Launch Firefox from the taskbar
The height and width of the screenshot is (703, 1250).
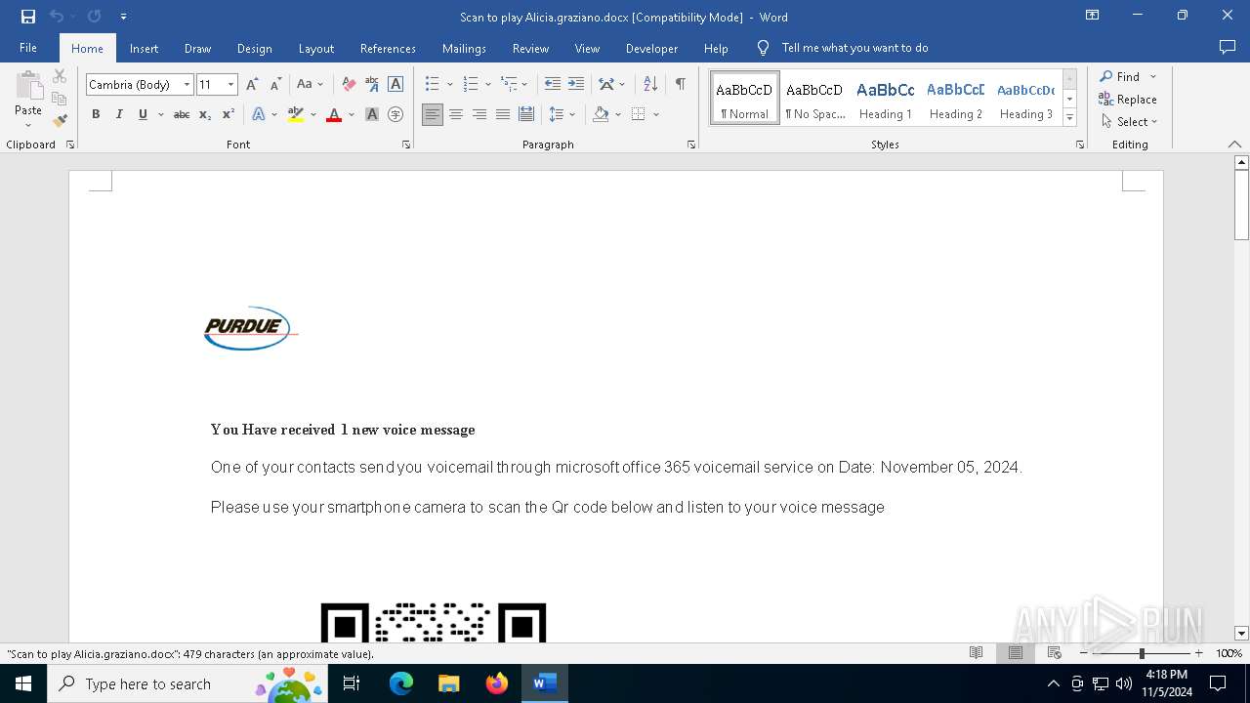point(497,683)
